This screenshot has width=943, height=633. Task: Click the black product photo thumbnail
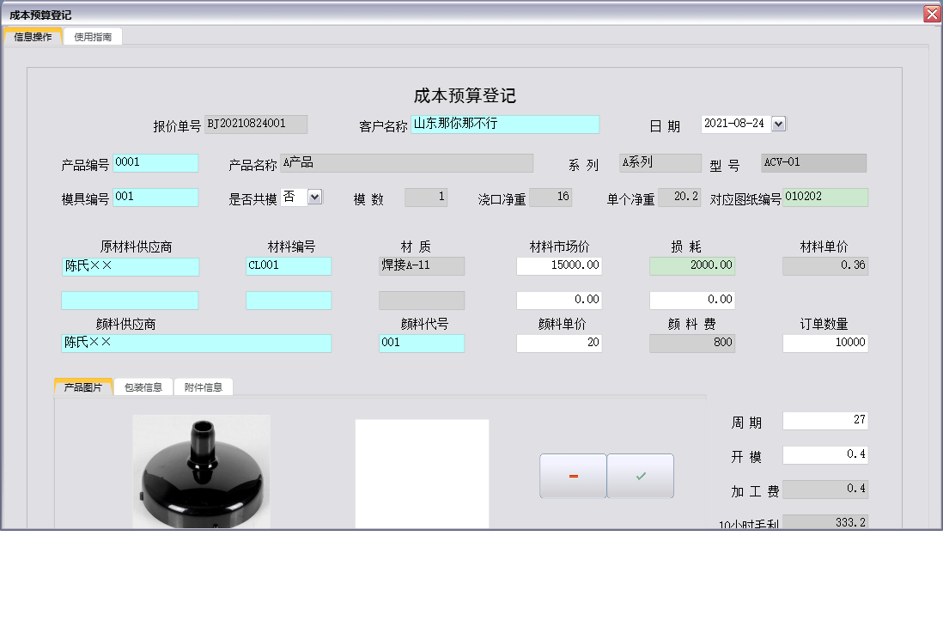pos(202,472)
